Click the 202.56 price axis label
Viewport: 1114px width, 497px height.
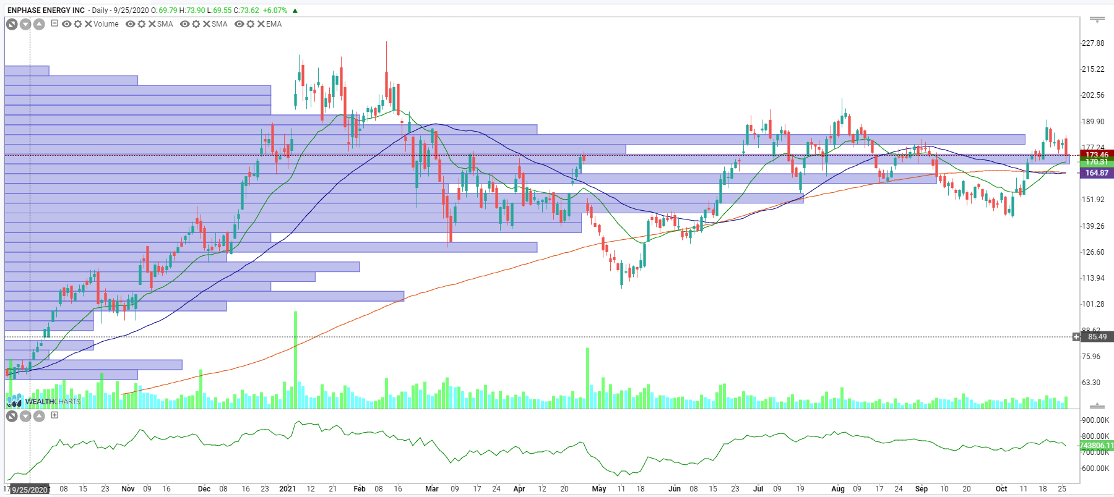pos(1093,95)
